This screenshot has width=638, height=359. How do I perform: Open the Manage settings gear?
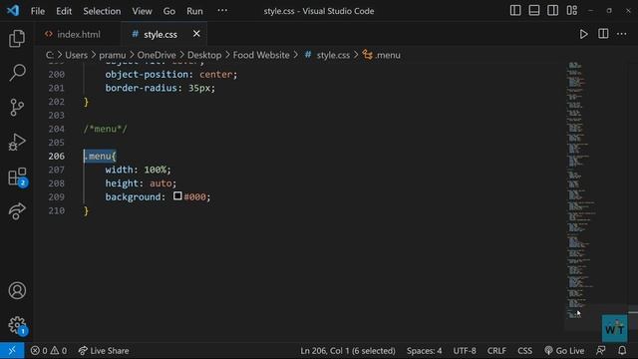pyautogui.click(x=17, y=325)
